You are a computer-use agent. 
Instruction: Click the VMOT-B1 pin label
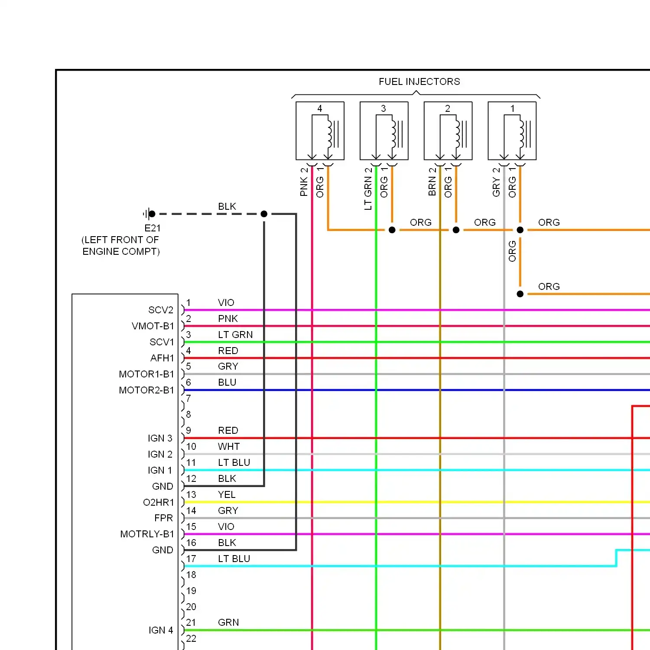pyautogui.click(x=153, y=326)
